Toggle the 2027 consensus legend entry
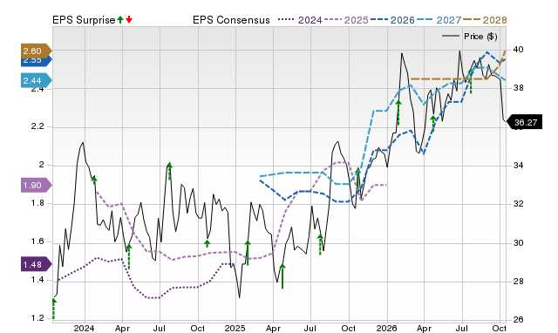The width and height of the screenshot is (558, 333). point(439,20)
